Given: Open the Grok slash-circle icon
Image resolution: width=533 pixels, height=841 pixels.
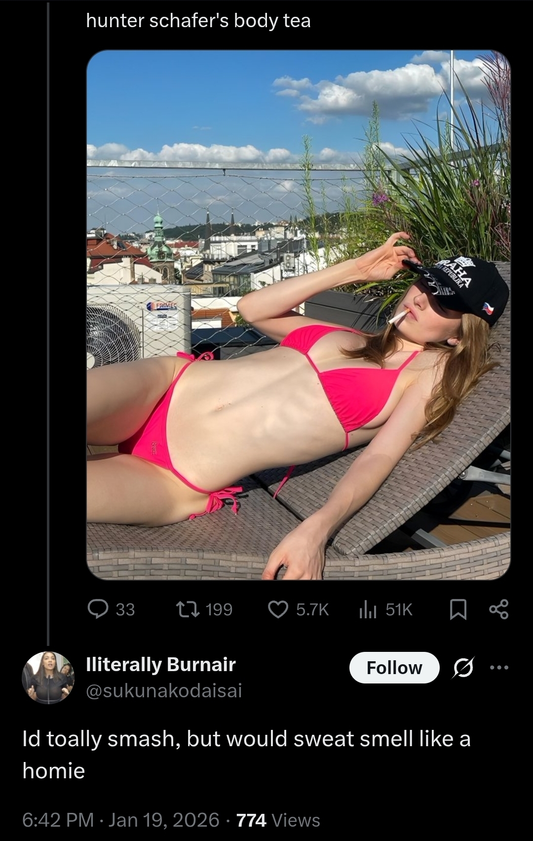Looking at the screenshot, I should coord(463,668).
